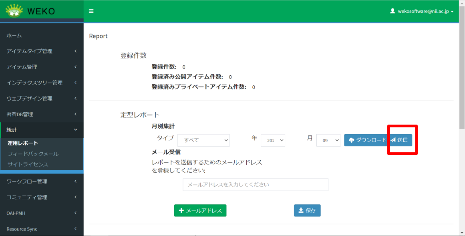Viewport: 465px width, 236px height.
Task: Click the download icon on ダウンロード button
Action: [x=352, y=140]
